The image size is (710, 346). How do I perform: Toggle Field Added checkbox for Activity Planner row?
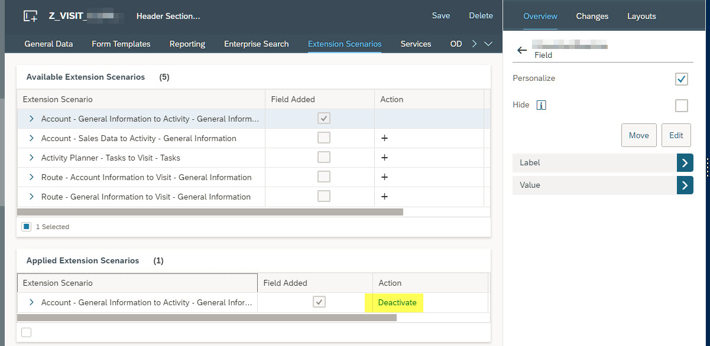[x=324, y=158]
